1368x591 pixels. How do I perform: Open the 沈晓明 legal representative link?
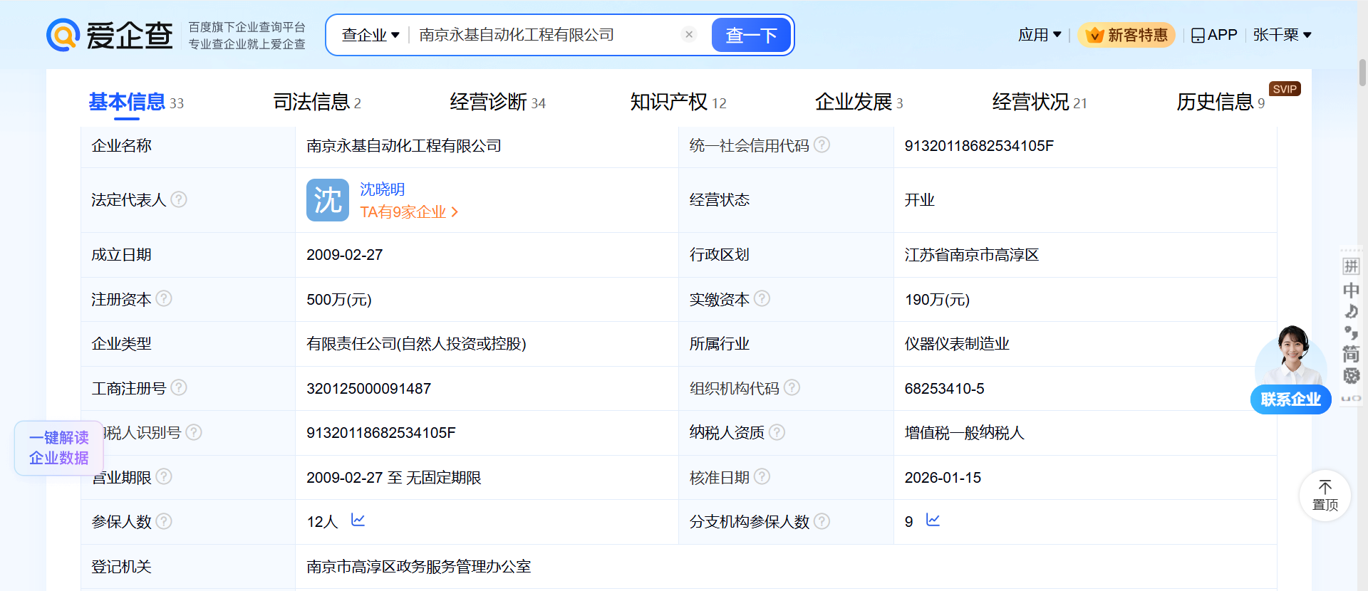pos(382,189)
